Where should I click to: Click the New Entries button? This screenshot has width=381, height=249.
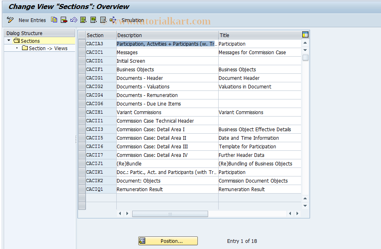pos(32,20)
